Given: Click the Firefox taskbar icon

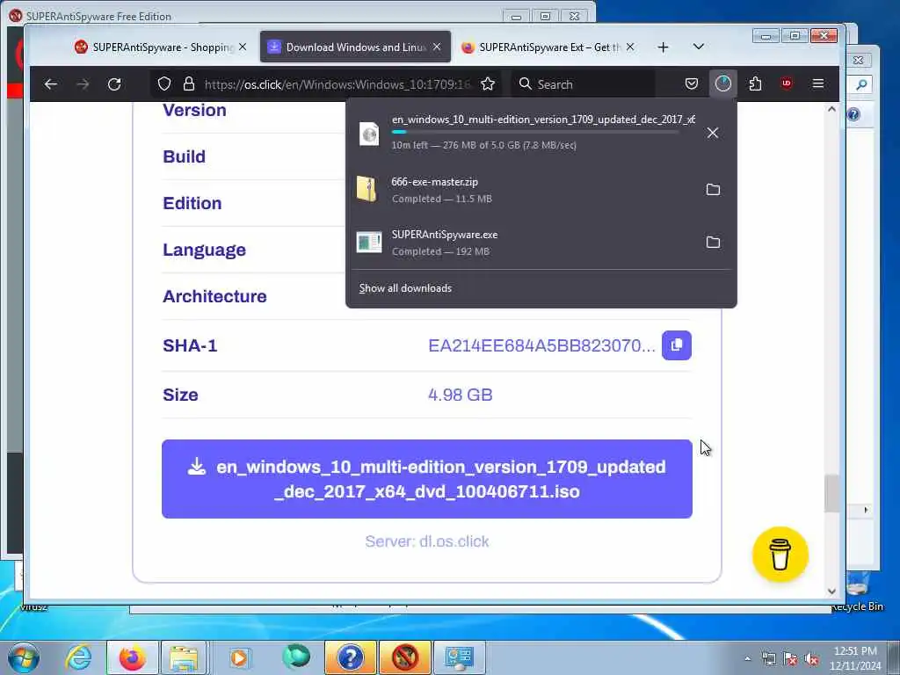Looking at the screenshot, I should [132, 657].
